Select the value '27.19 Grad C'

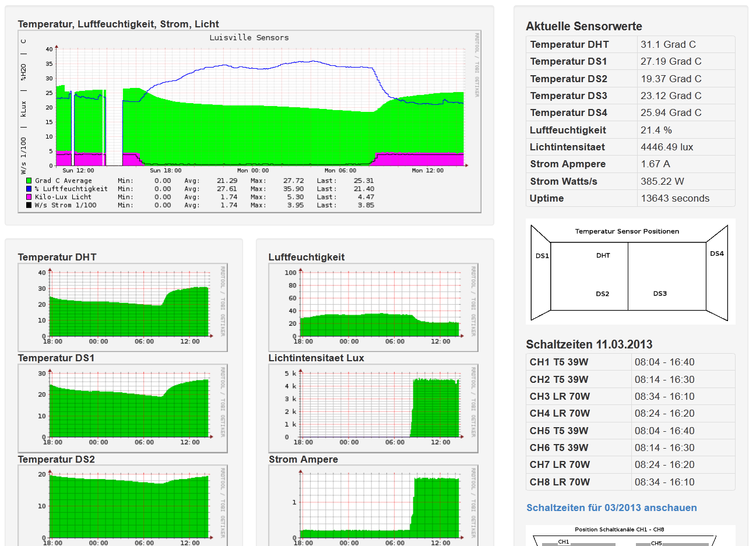671,61
